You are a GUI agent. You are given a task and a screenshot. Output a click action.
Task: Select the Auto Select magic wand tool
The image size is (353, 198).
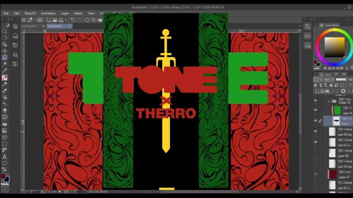[4, 64]
